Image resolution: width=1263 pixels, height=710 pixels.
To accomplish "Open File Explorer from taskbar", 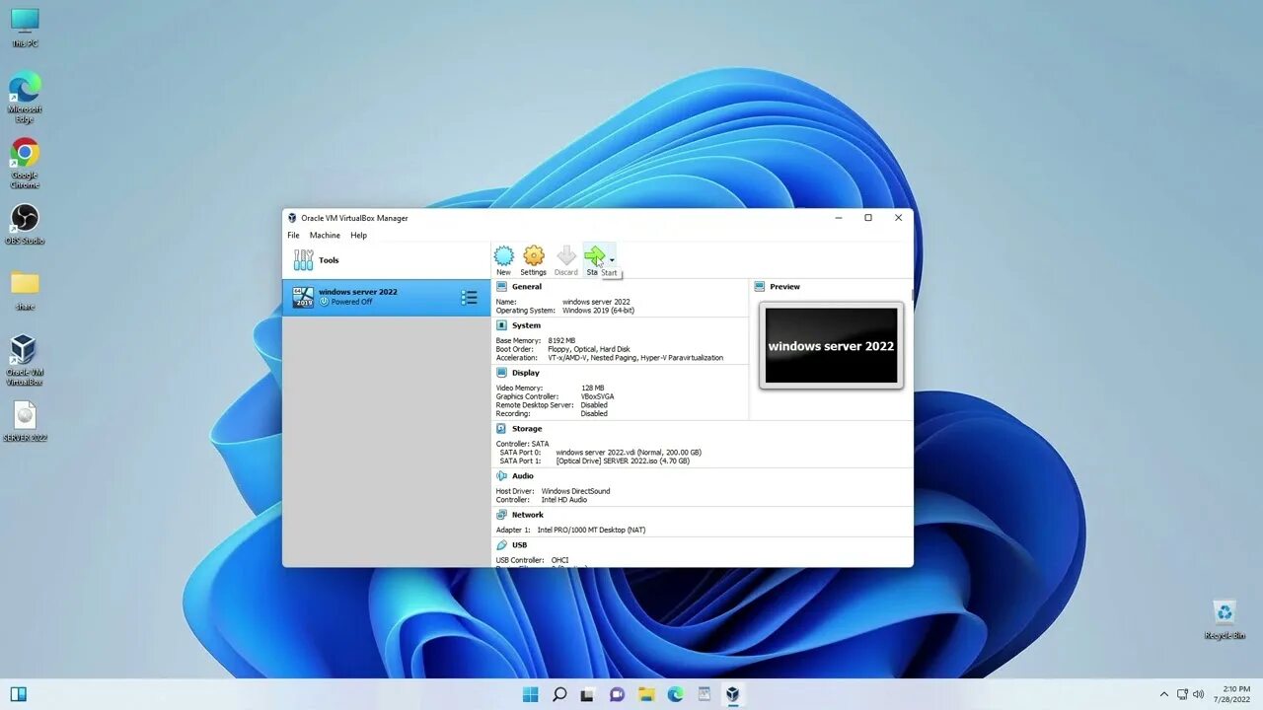I will click(x=646, y=694).
